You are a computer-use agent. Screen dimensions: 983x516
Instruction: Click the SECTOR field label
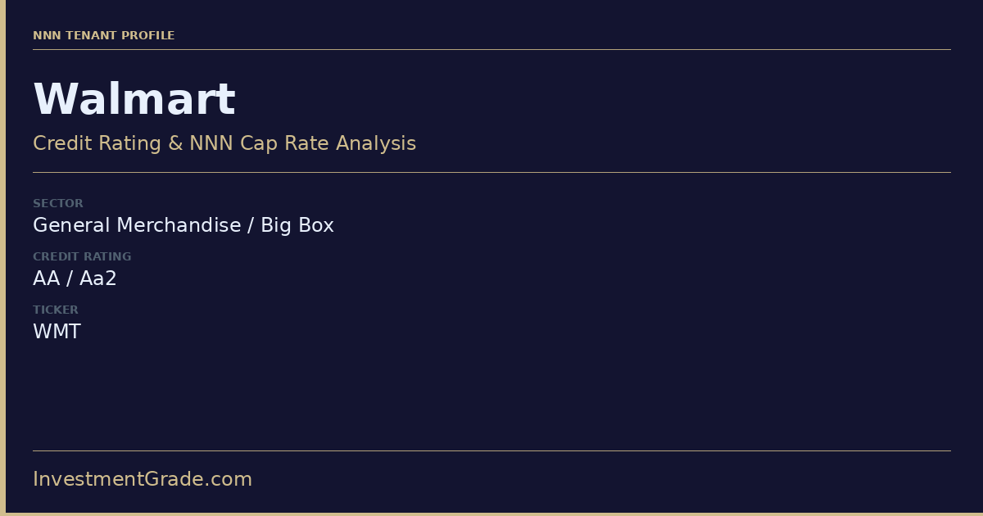(x=57, y=204)
